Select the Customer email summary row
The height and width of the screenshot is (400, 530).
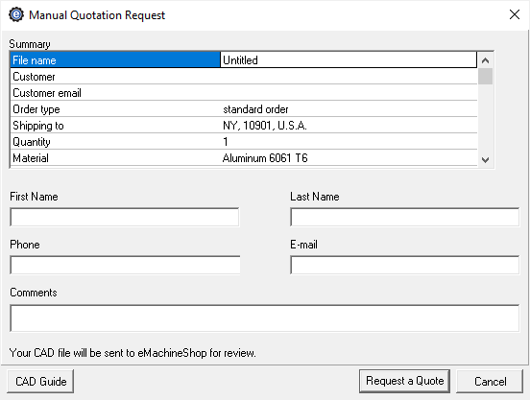(x=244, y=93)
